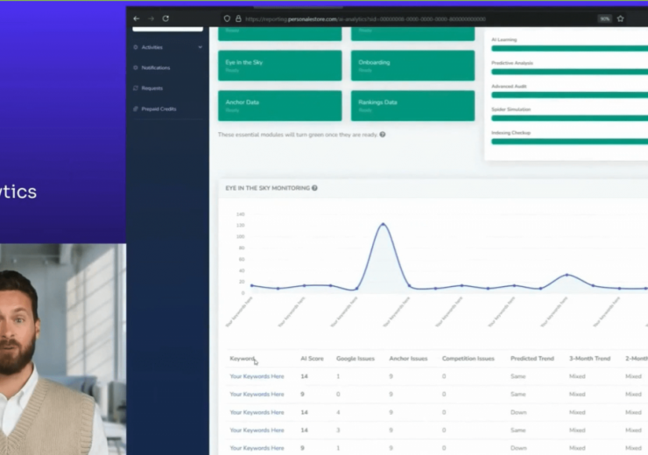
Task: Click 'Down' trend in Google Issues 4 row
Action: pyautogui.click(x=518, y=412)
